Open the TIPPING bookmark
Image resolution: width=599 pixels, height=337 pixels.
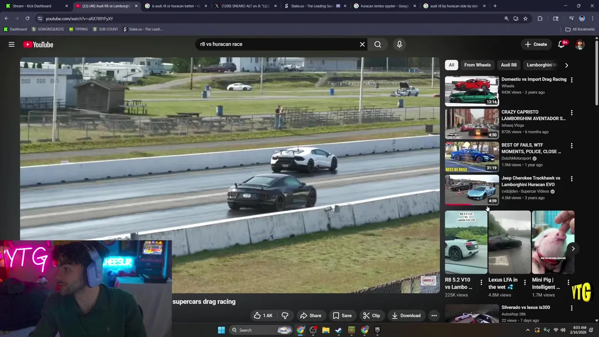tap(78, 29)
